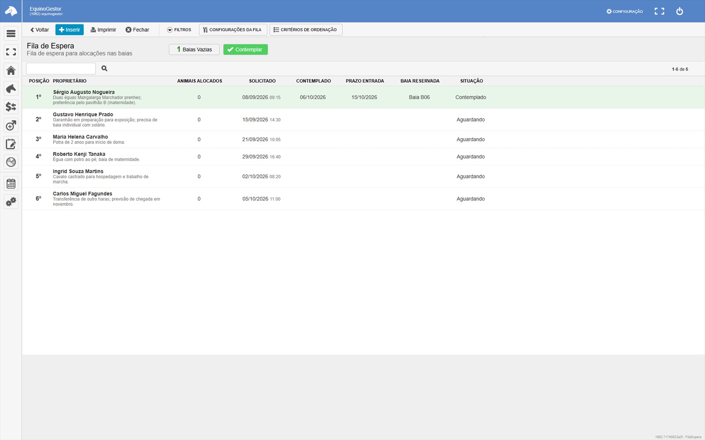Viewport: 705px width, 440px height.
Task: Click the green Contemplar button
Action: 245,50
